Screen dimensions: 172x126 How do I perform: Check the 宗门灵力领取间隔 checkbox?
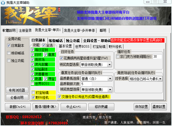[118, 57]
